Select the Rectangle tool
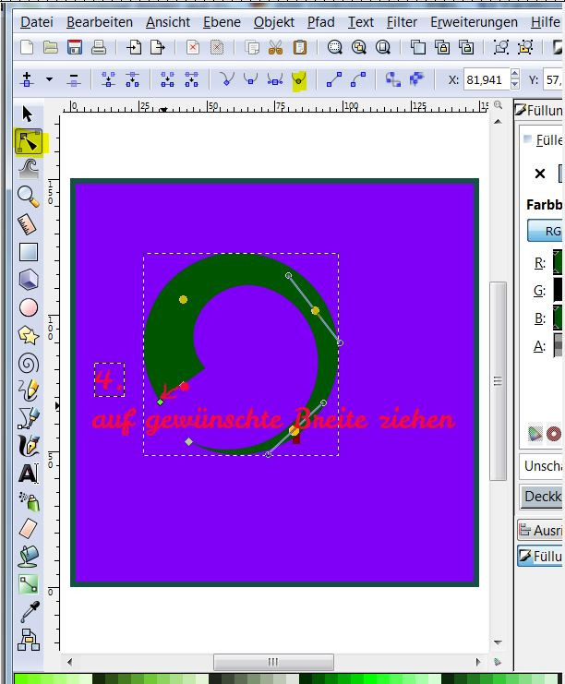Screen dimensions: 565x684 29,252
